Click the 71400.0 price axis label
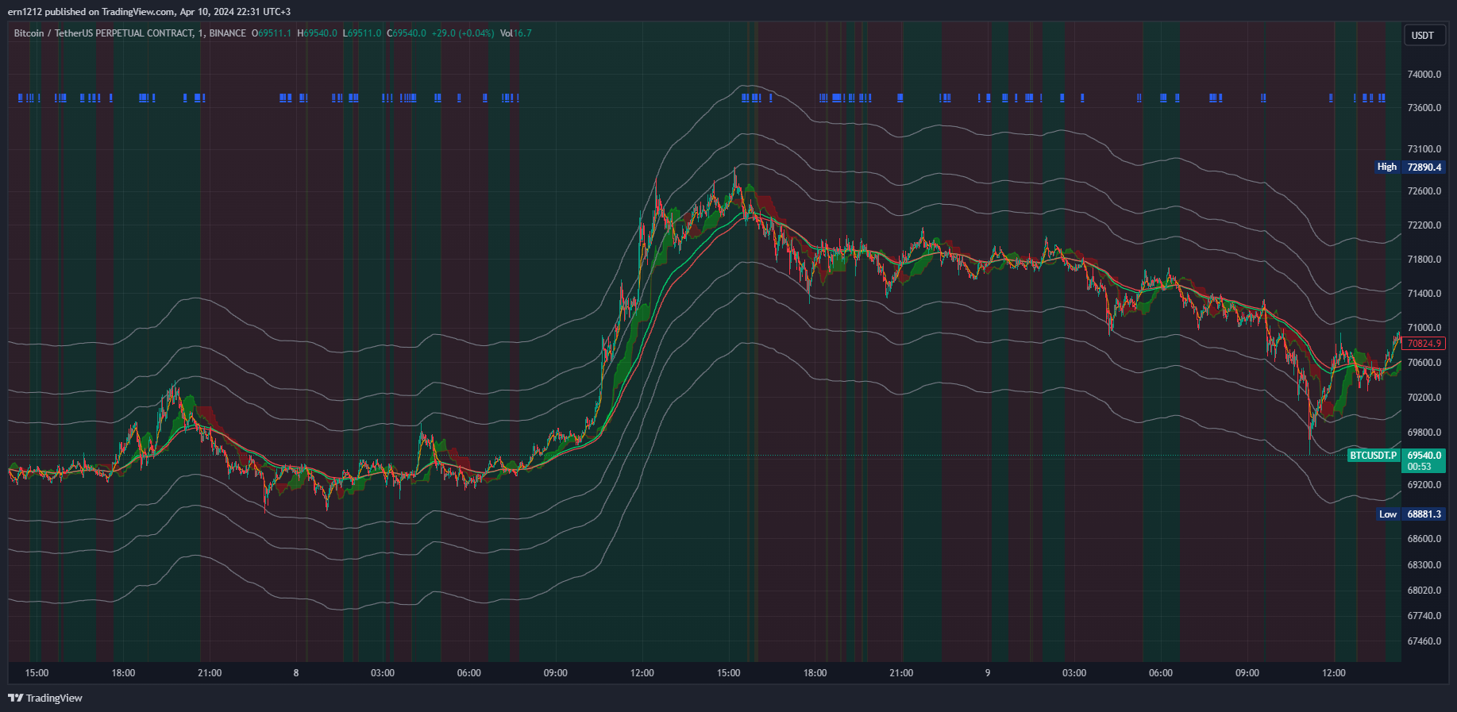 click(1424, 294)
